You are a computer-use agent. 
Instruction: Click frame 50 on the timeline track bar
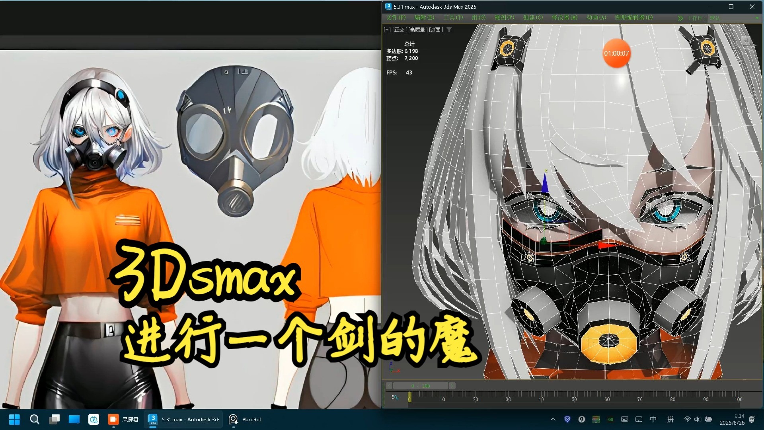click(x=574, y=399)
